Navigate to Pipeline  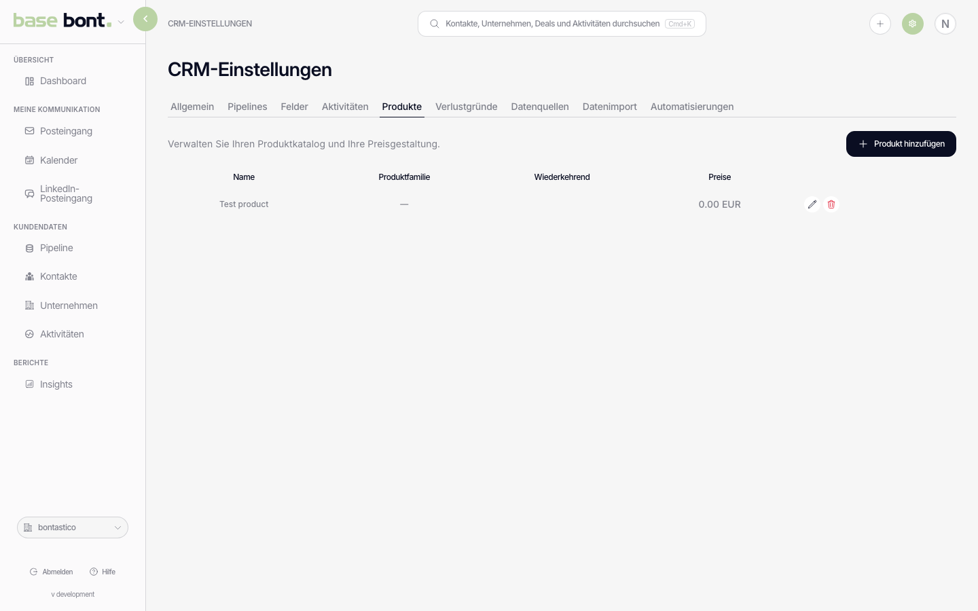[x=56, y=248]
